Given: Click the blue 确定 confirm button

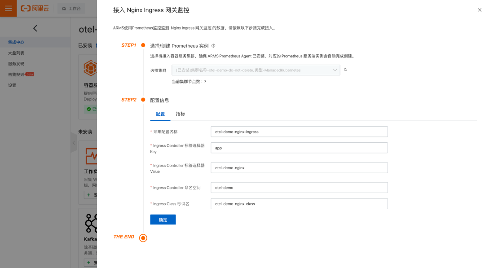Looking at the screenshot, I should [x=163, y=220].
